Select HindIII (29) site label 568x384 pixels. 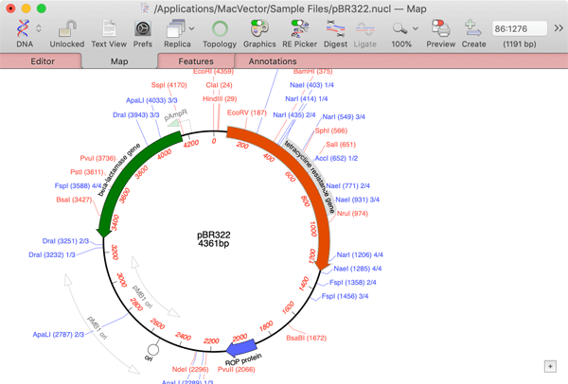pos(220,98)
